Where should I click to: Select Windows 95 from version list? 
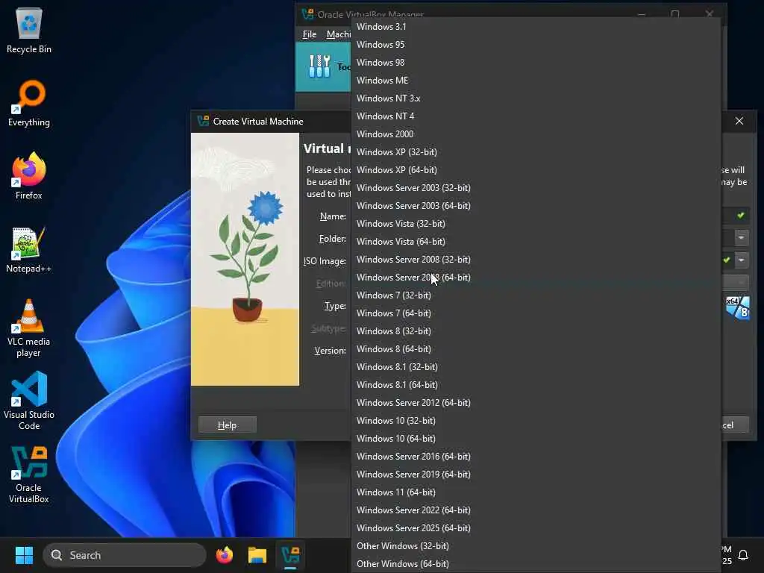click(x=536, y=44)
